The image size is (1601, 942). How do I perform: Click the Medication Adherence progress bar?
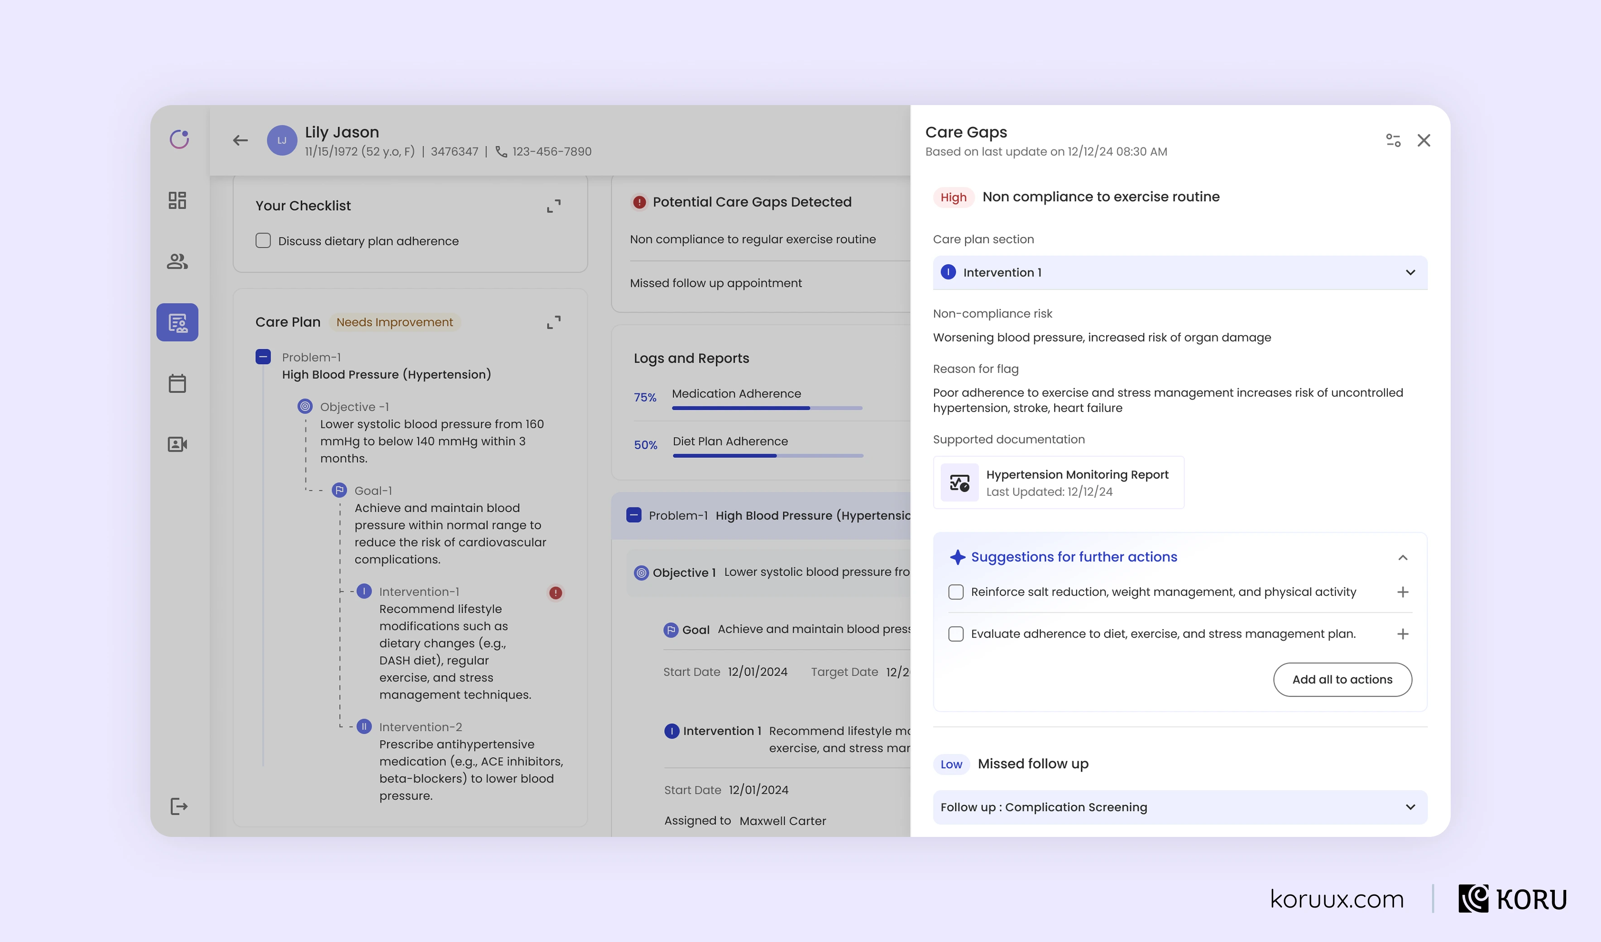[x=767, y=408]
